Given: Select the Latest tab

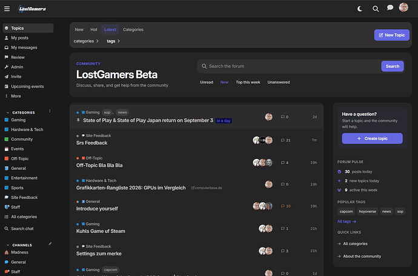Looking at the screenshot, I should click(110, 30).
